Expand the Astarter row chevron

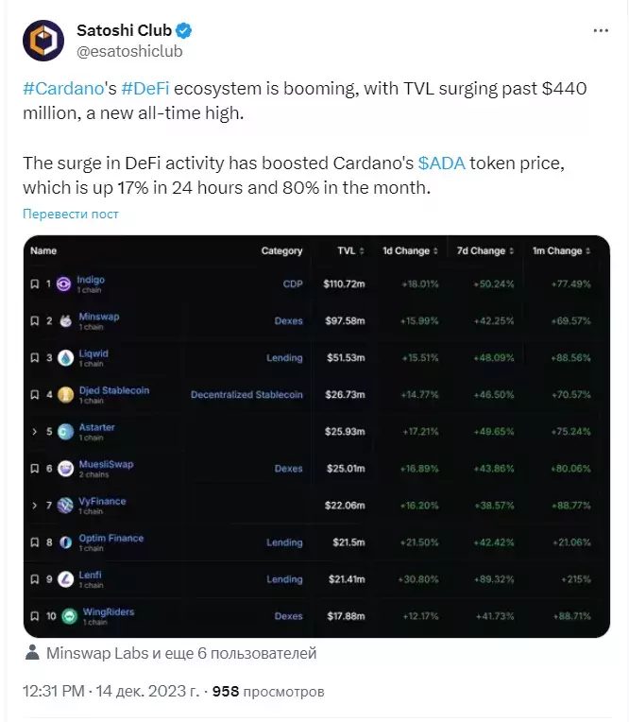click(35, 432)
